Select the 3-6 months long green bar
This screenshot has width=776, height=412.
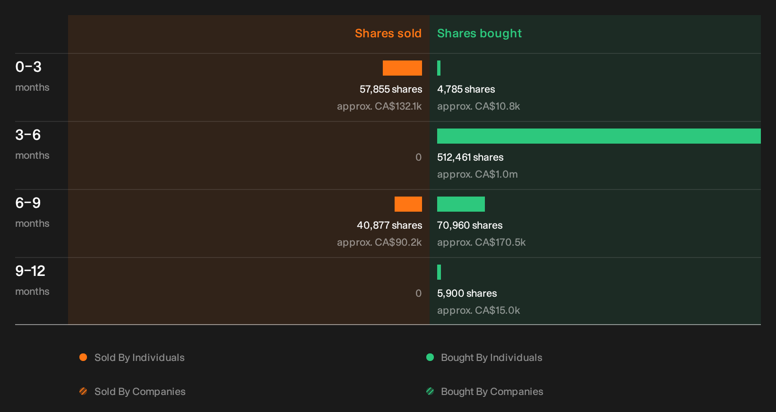click(599, 136)
